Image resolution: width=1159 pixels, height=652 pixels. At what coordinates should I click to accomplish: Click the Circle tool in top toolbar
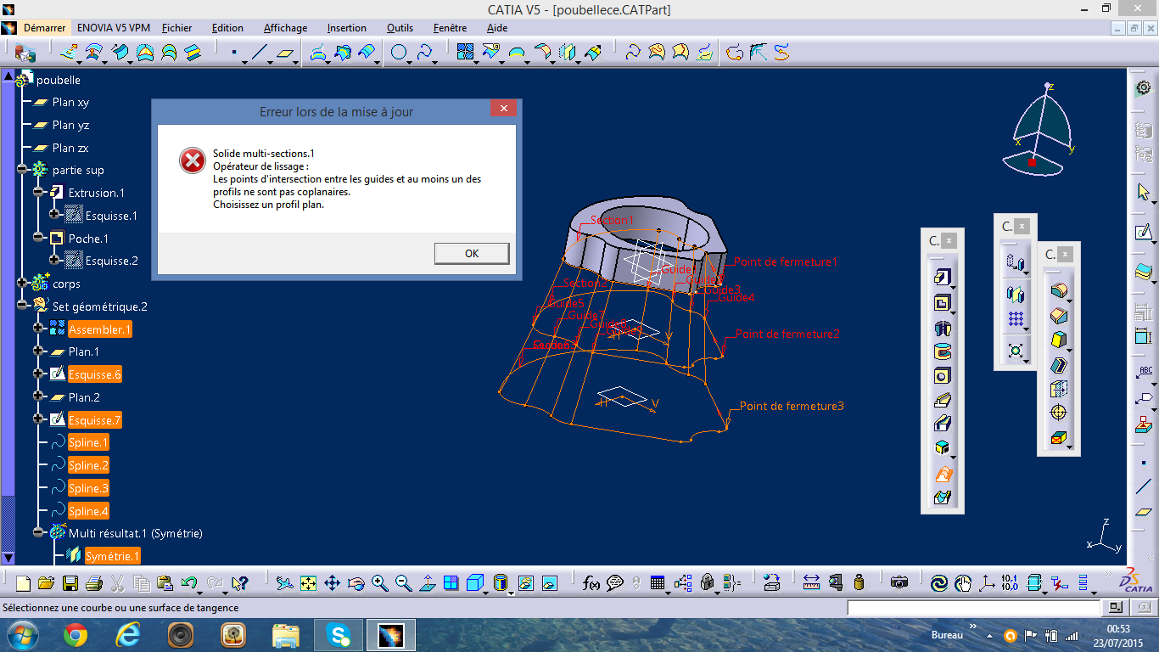click(x=399, y=53)
